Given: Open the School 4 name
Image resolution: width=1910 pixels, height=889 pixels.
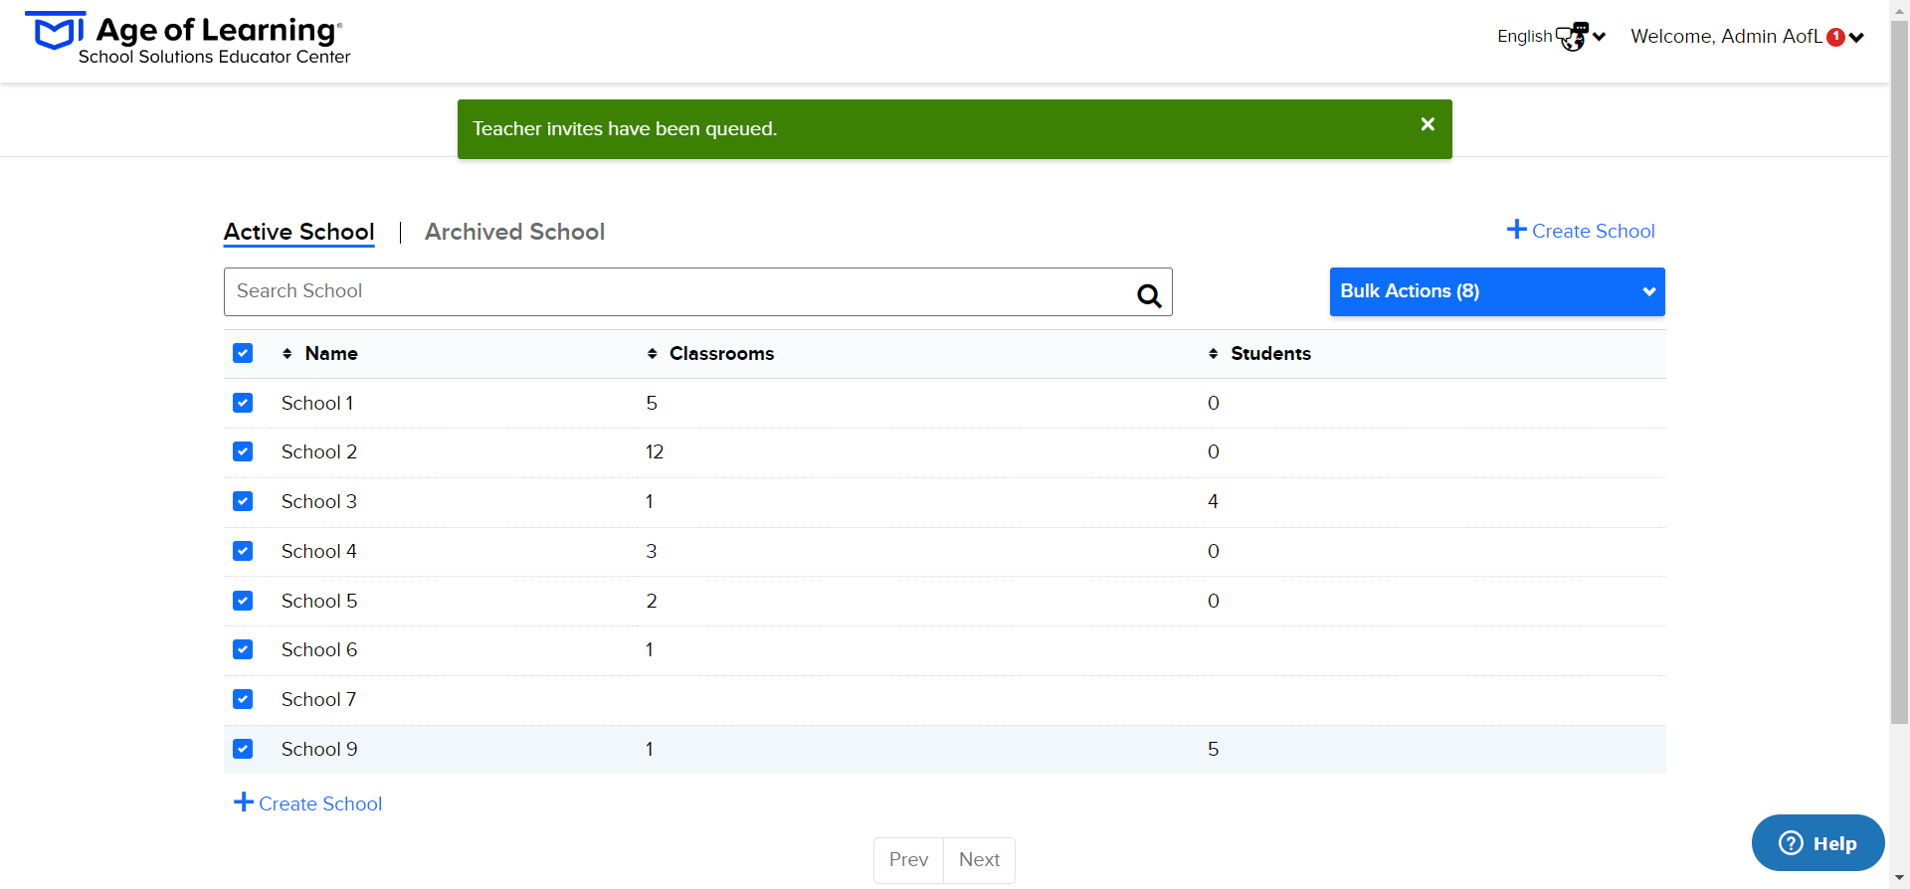Looking at the screenshot, I should (319, 551).
